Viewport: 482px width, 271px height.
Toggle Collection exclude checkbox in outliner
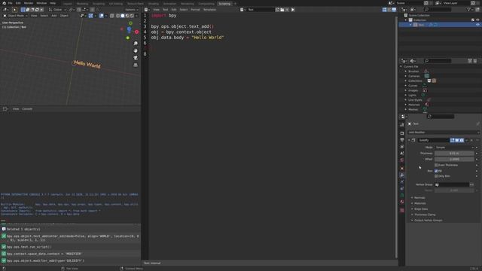473,20
